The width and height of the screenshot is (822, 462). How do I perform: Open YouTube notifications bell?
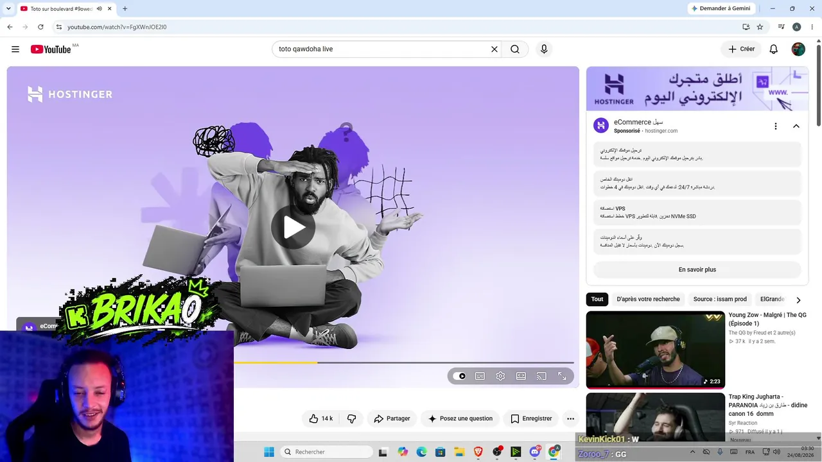(x=774, y=49)
